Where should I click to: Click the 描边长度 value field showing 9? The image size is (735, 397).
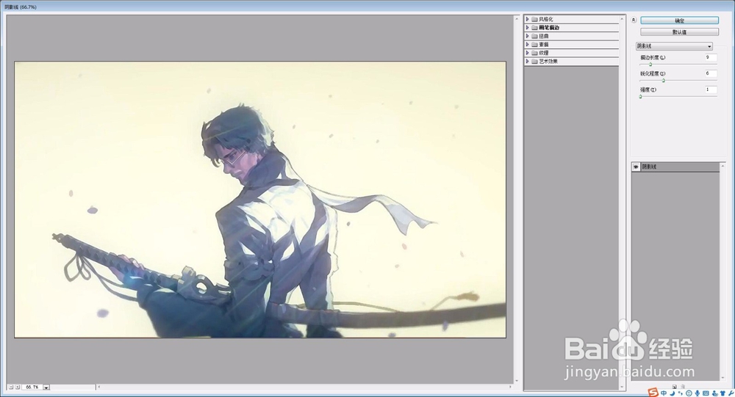(711, 57)
